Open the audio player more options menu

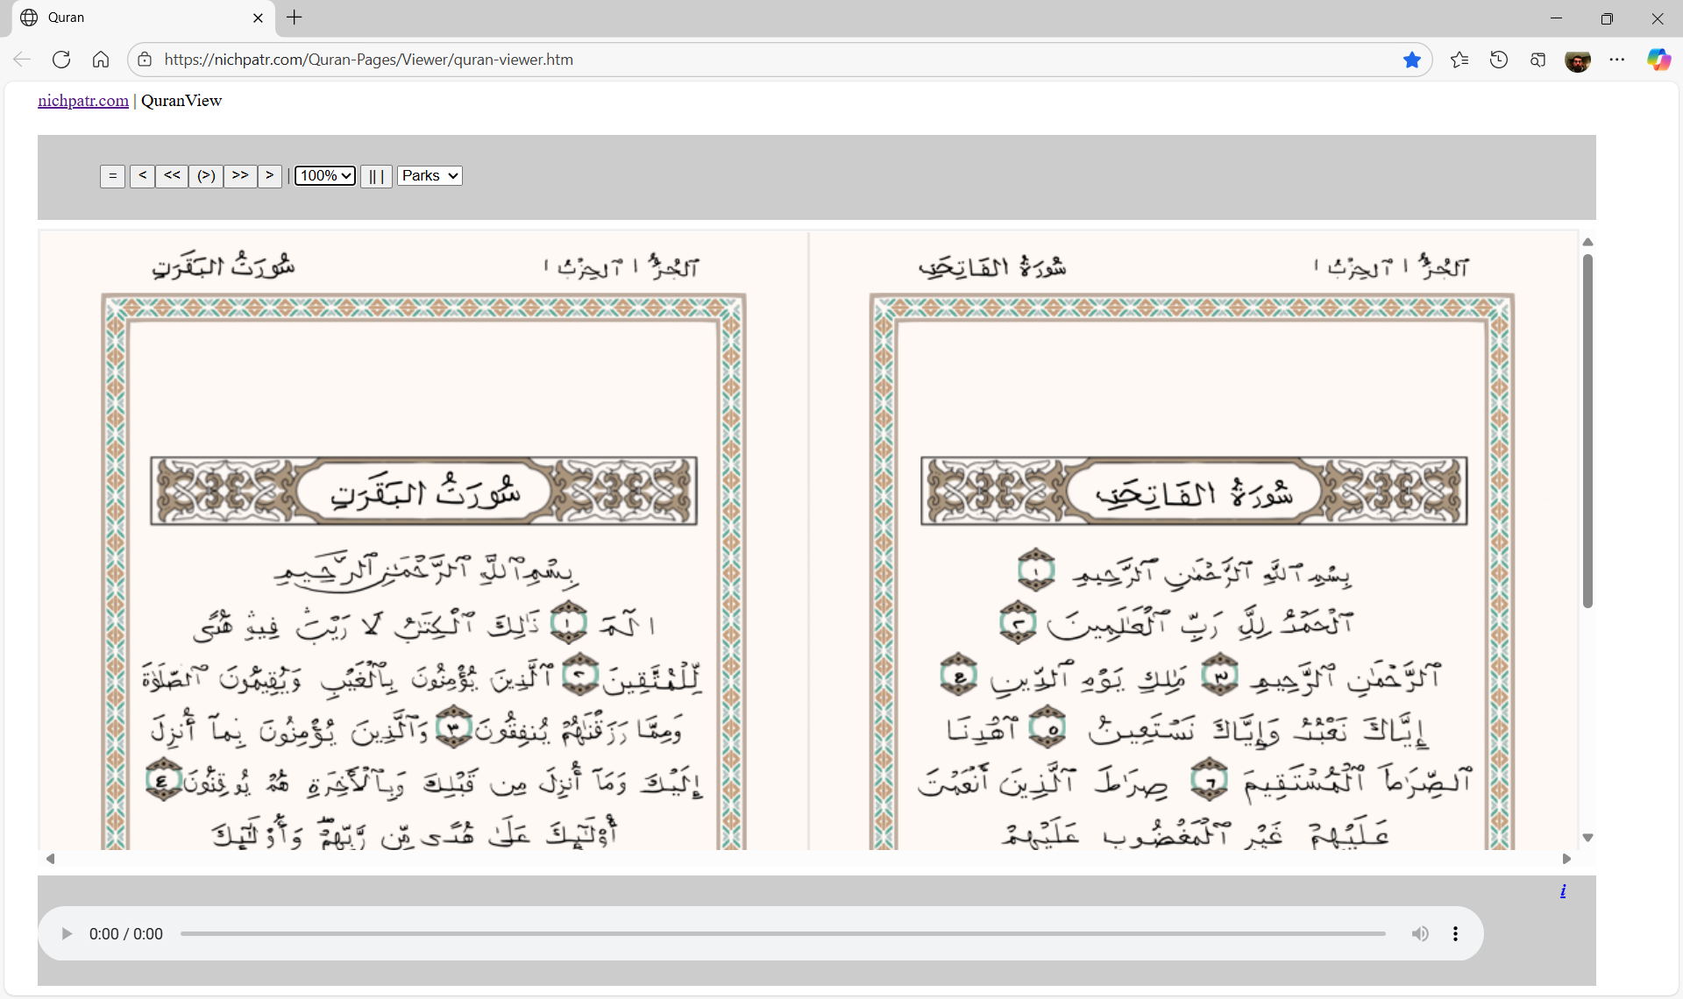[x=1455, y=934]
